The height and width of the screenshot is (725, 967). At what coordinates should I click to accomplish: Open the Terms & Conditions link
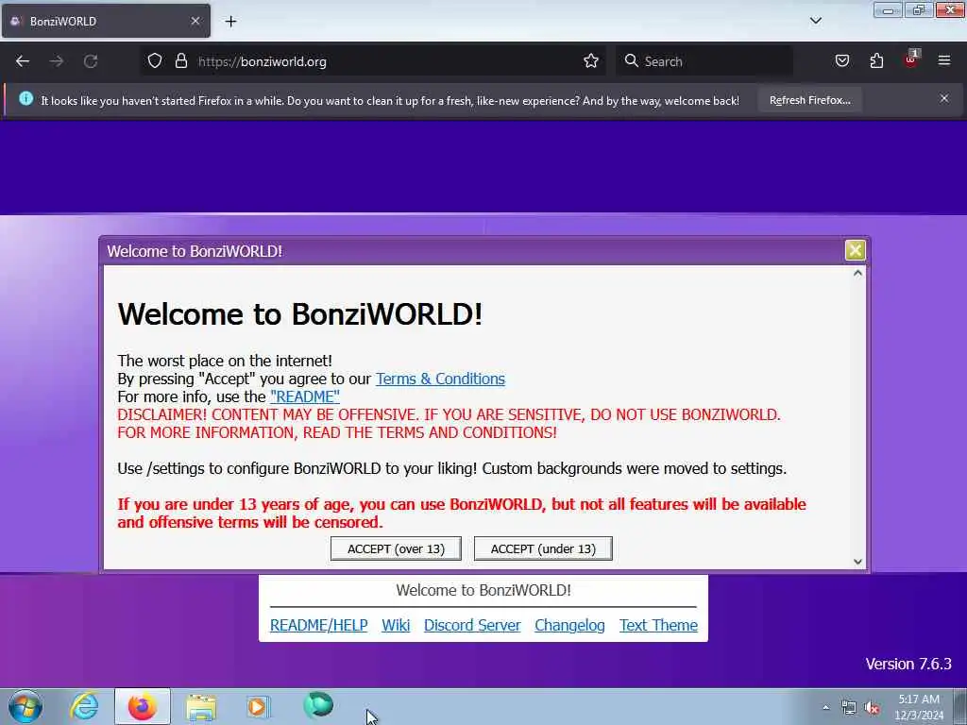pyautogui.click(x=440, y=379)
